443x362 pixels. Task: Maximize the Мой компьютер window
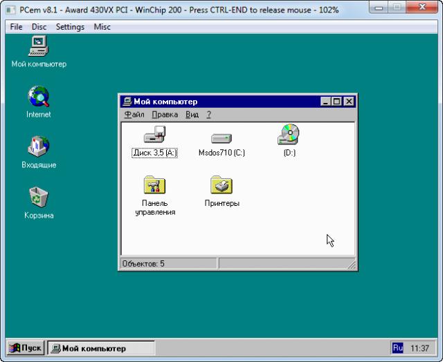pyautogui.click(x=336, y=102)
